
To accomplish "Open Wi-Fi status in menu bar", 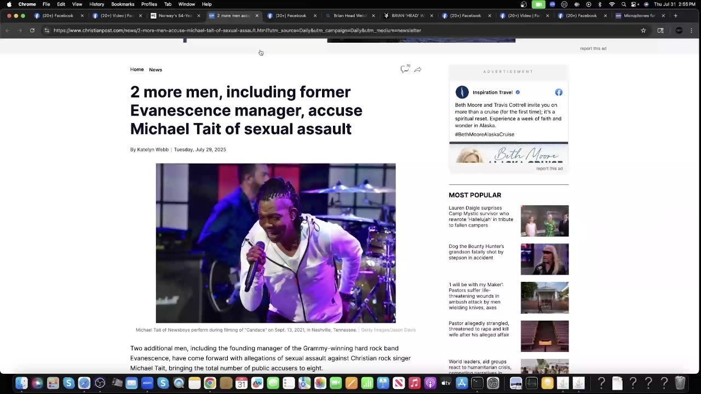I will coord(612,4).
